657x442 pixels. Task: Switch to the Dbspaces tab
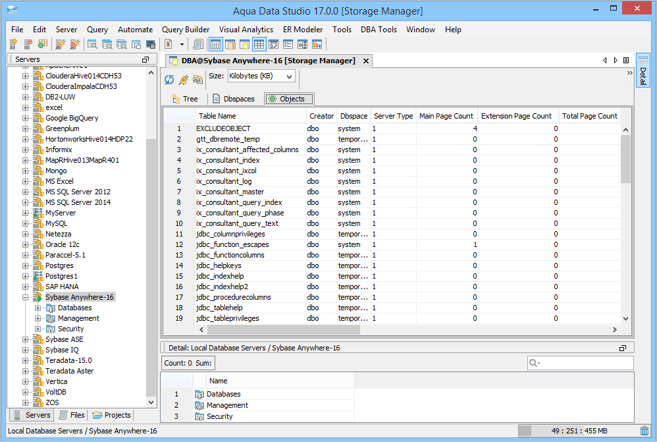click(x=234, y=99)
